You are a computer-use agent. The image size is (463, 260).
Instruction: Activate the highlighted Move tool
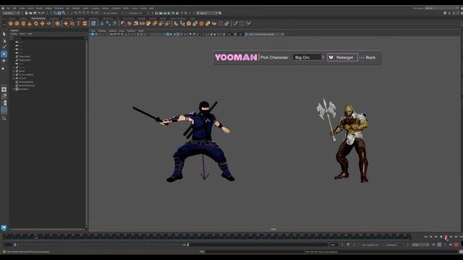pyautogui.click(x=4, y=54)
